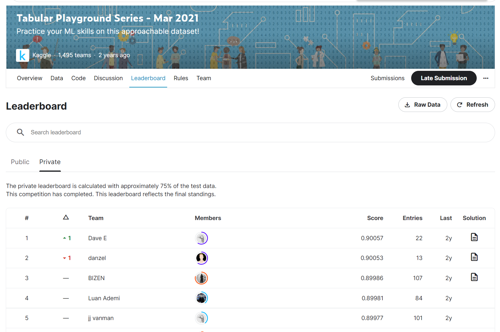
Task: Click team name danzel
Action: [97, 258]
